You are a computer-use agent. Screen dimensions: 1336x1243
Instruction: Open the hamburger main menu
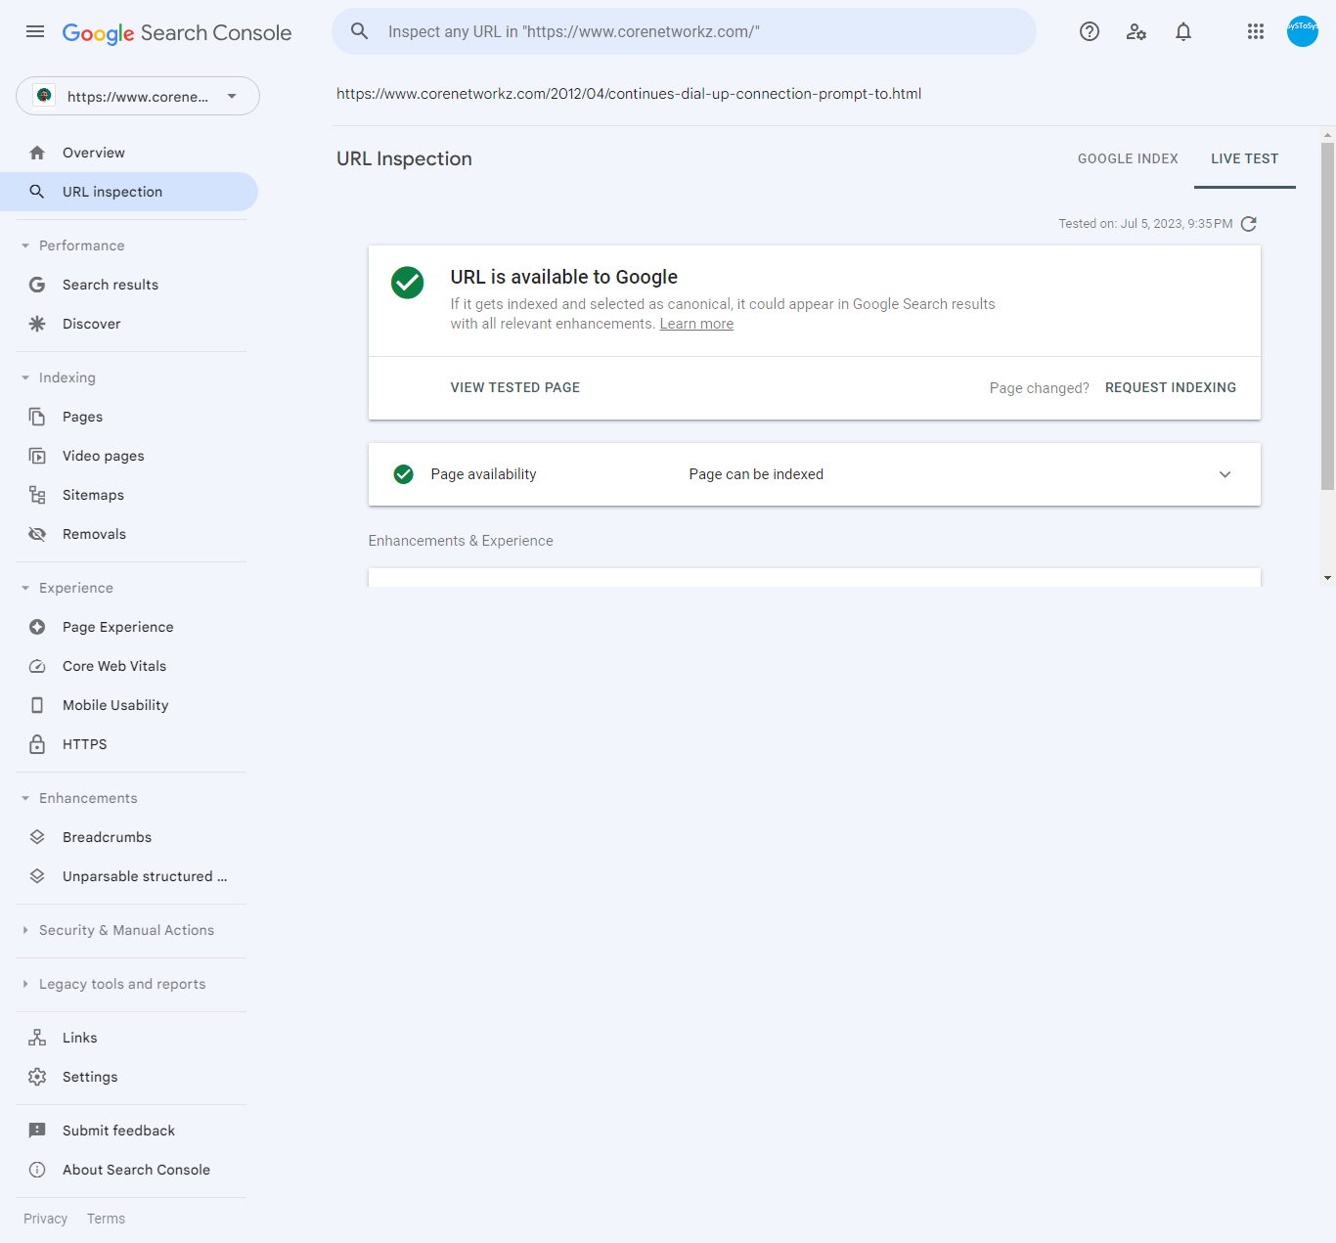[35, 31]
